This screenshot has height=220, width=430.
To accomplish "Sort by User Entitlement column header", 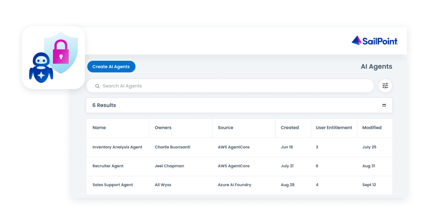I will click(334, 128).
